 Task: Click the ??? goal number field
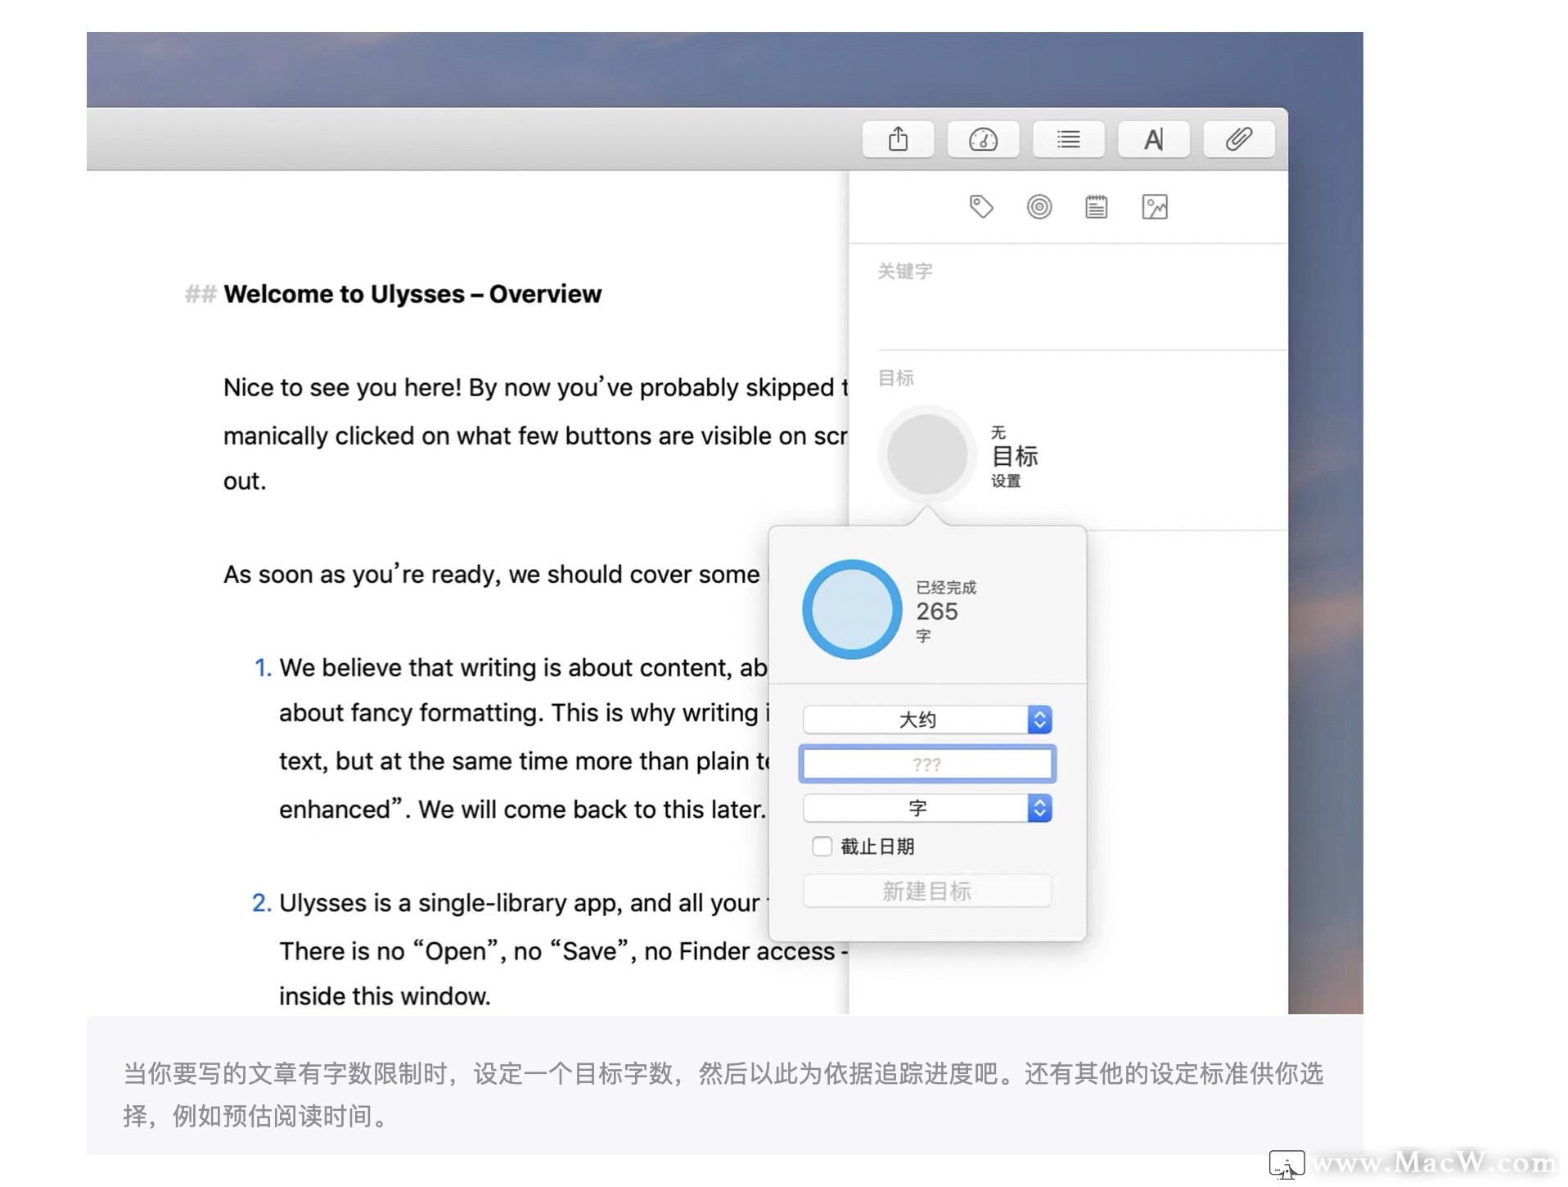click(x=927, y=764)
